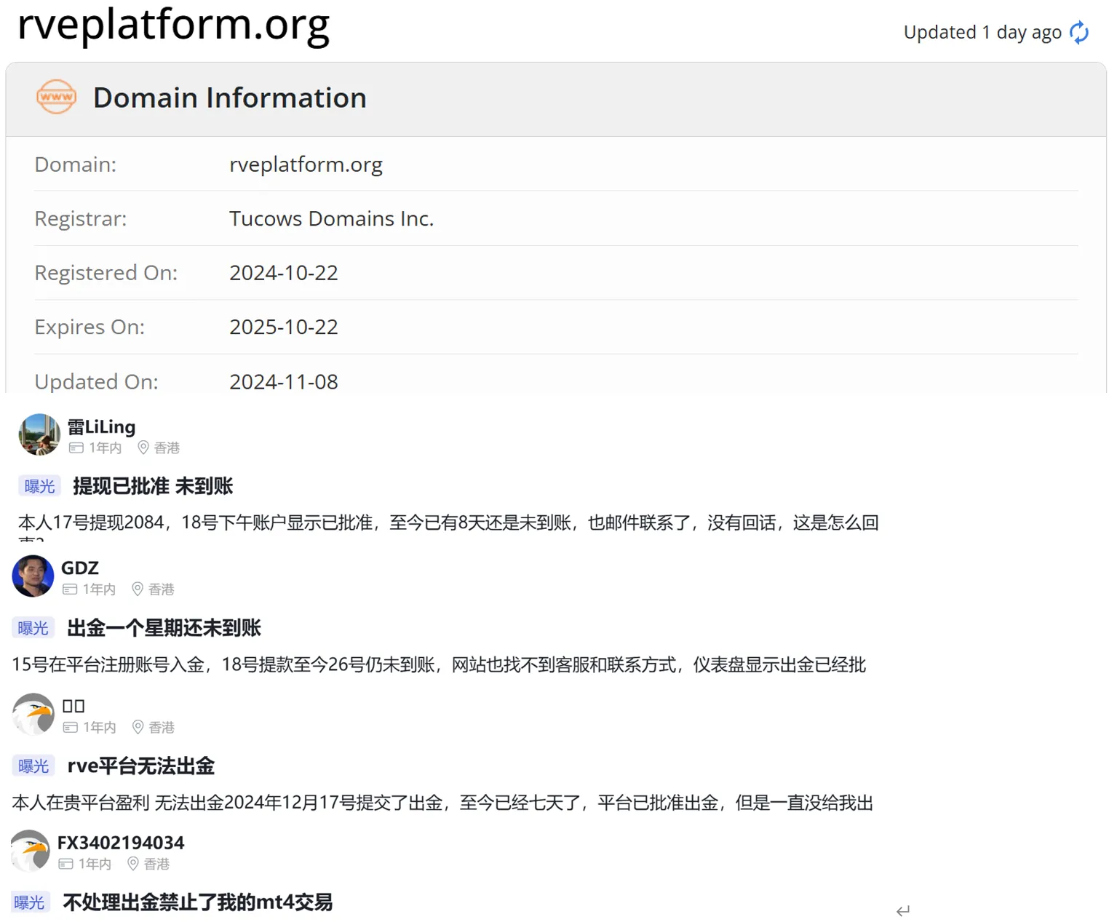1109x922 pixels.
Task: Click the registrar value Tucows Domains Inc.
Action: 331,218
